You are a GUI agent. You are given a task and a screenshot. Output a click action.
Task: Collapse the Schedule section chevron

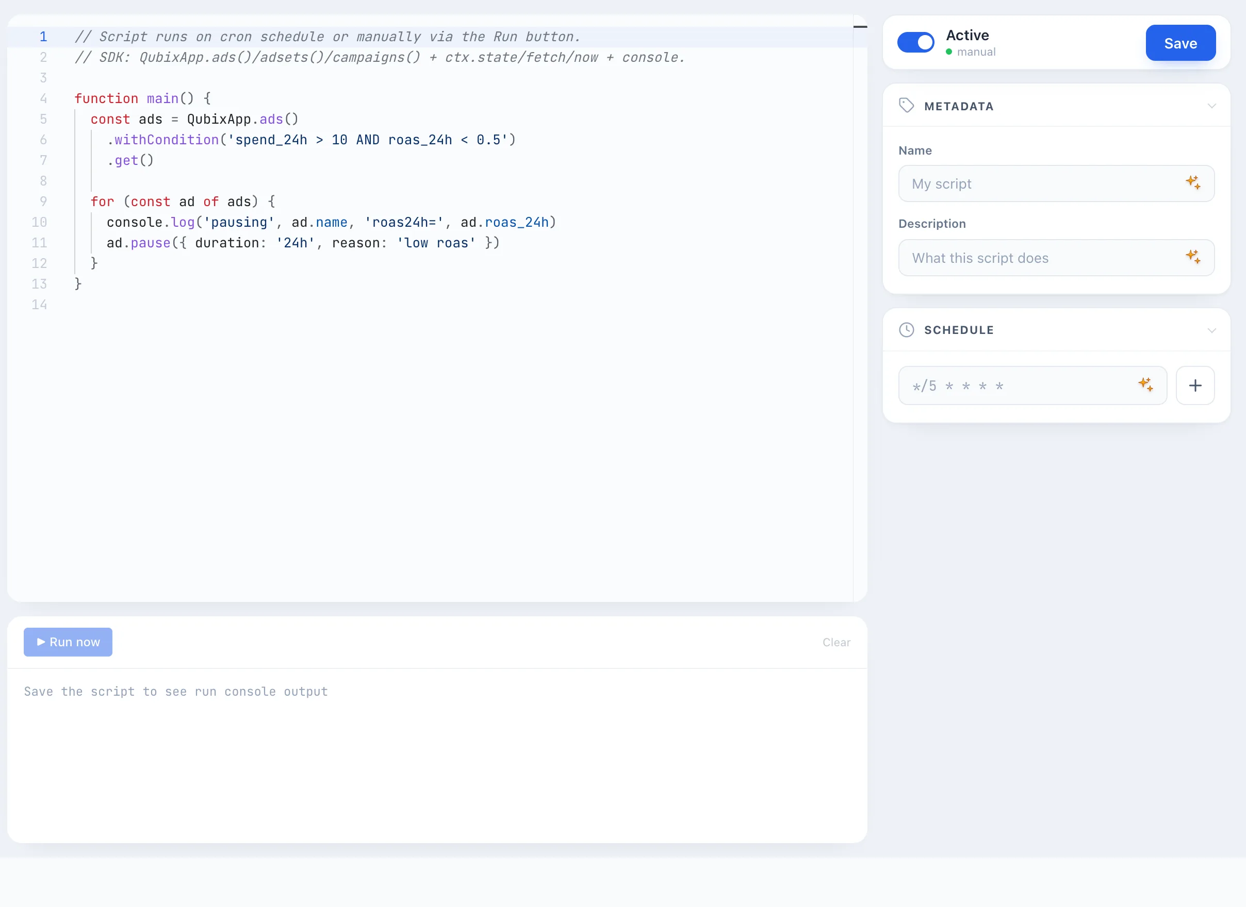[1211, 330]
